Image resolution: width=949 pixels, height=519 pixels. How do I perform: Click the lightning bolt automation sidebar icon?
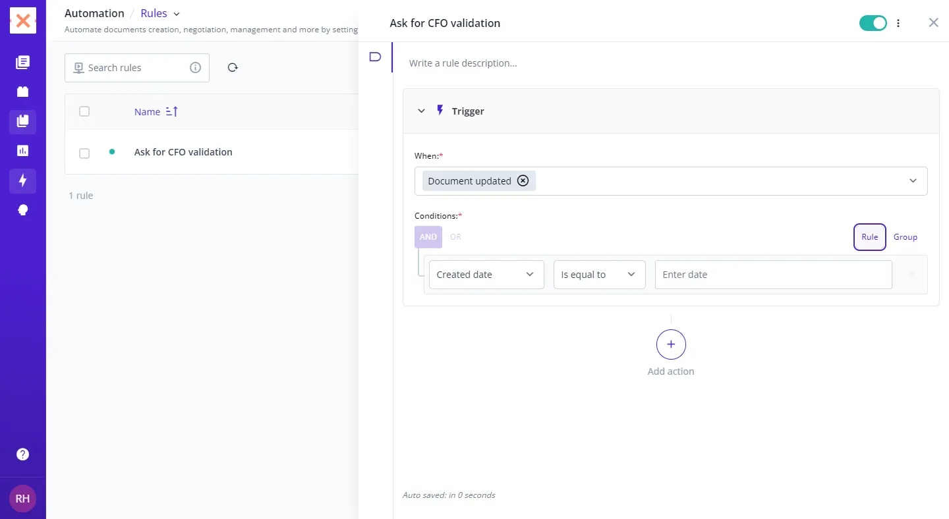[23, 180]
